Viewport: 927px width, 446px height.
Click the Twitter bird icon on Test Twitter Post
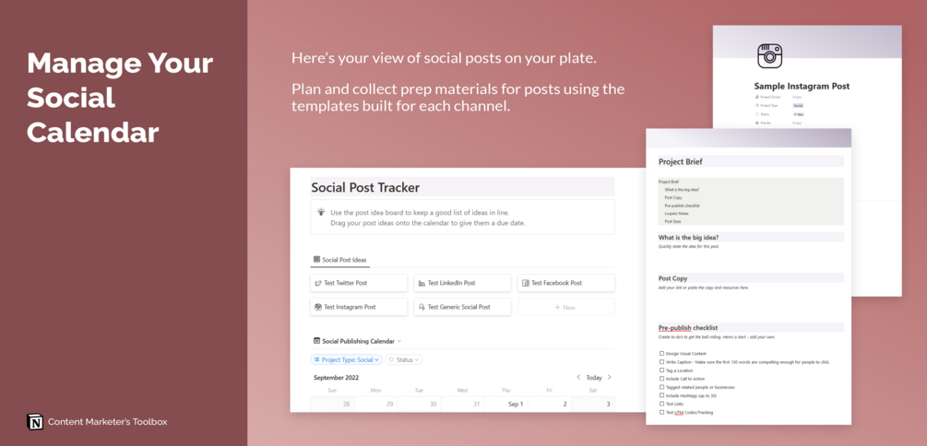click(318, 283)
